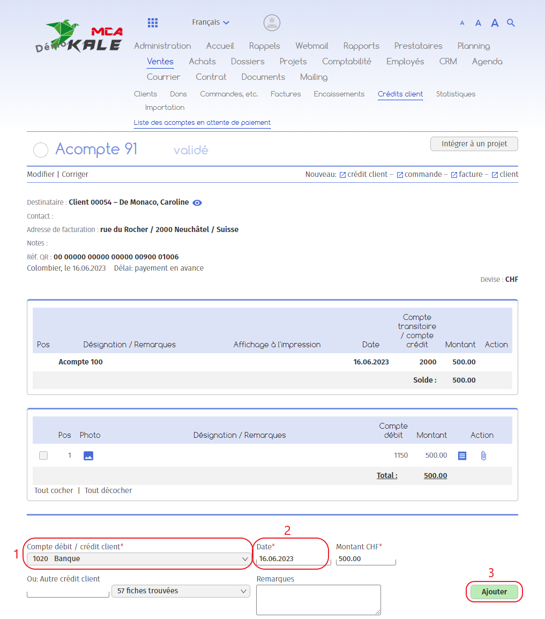
Task: Open the Comptabilité menu
Action: point(347,62)
